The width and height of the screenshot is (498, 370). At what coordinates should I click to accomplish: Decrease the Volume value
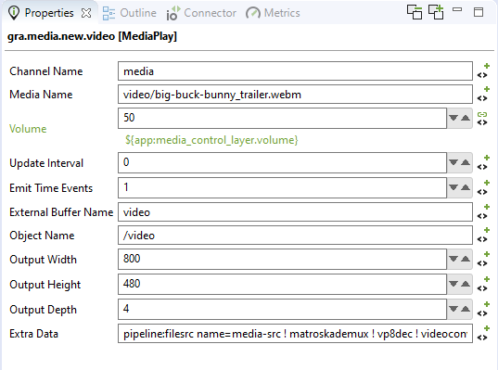coord(453,118)
